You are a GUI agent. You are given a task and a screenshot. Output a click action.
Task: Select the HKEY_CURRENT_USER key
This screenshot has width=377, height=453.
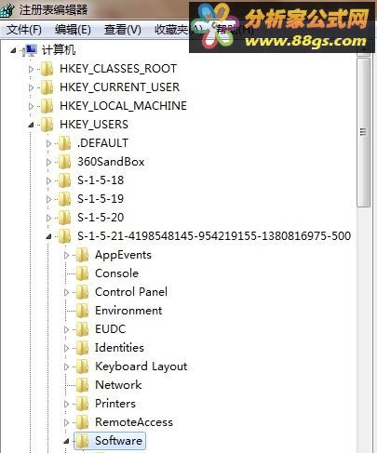click(120, 87)
